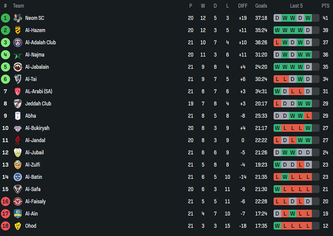Click the Al-Faisaly team emblem

coord(18,201)
